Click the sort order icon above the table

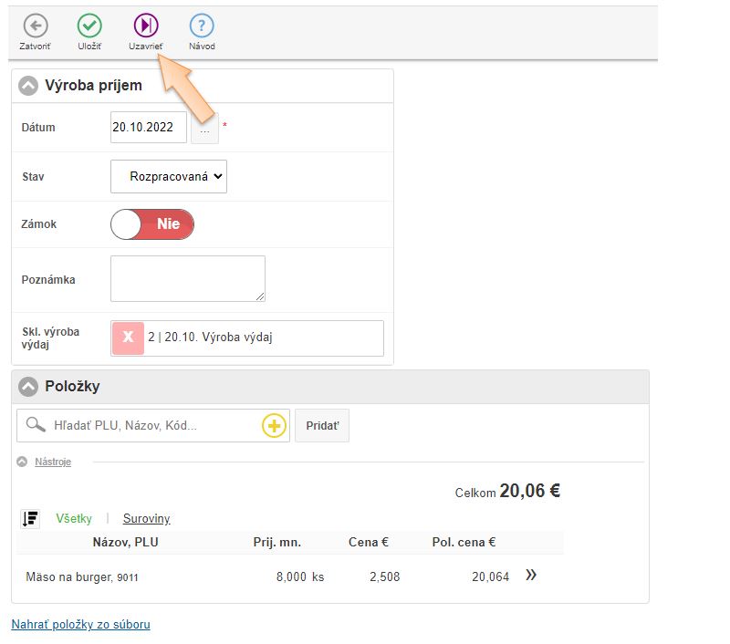point(30,518)
